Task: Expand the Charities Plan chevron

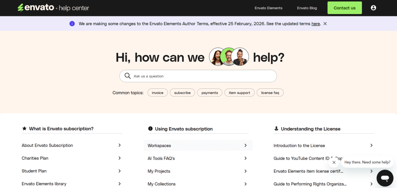Action: coord(119,158)
